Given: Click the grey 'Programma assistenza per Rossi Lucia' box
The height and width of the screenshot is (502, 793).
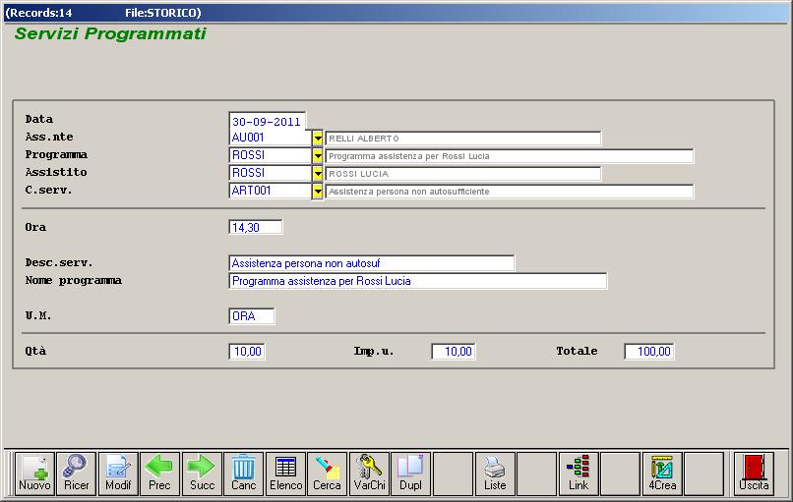Looking at the screenshot, I should [510, 156].
